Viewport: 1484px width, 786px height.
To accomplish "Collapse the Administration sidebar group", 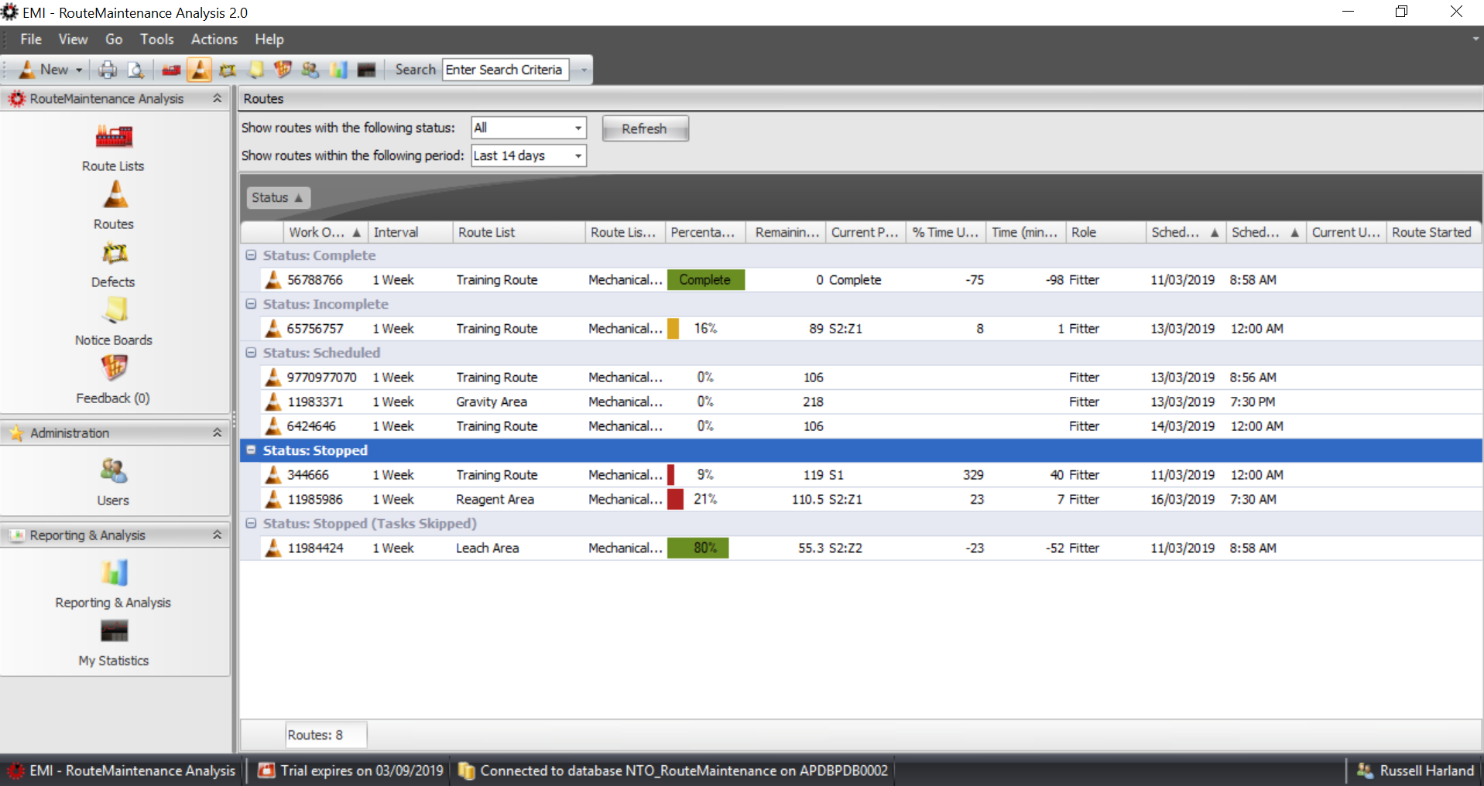I will pos(217,432).
